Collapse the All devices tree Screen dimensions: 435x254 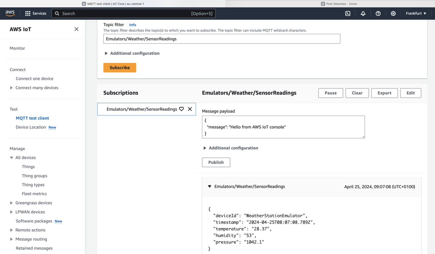tap(12, 158)
